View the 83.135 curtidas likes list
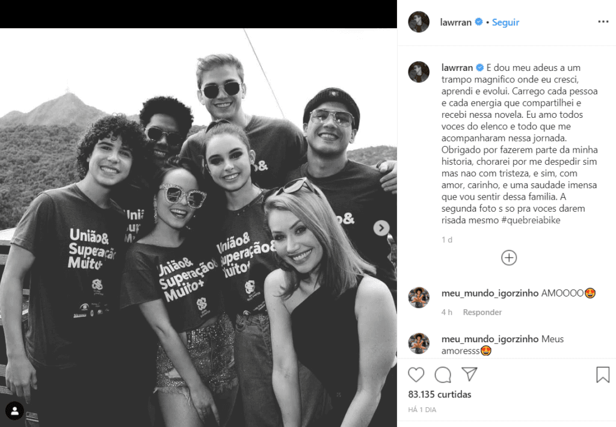616x427 pixels. coord(440,395)
